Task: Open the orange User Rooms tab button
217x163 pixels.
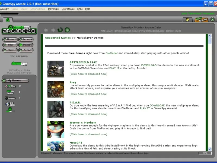Action: 201,20
